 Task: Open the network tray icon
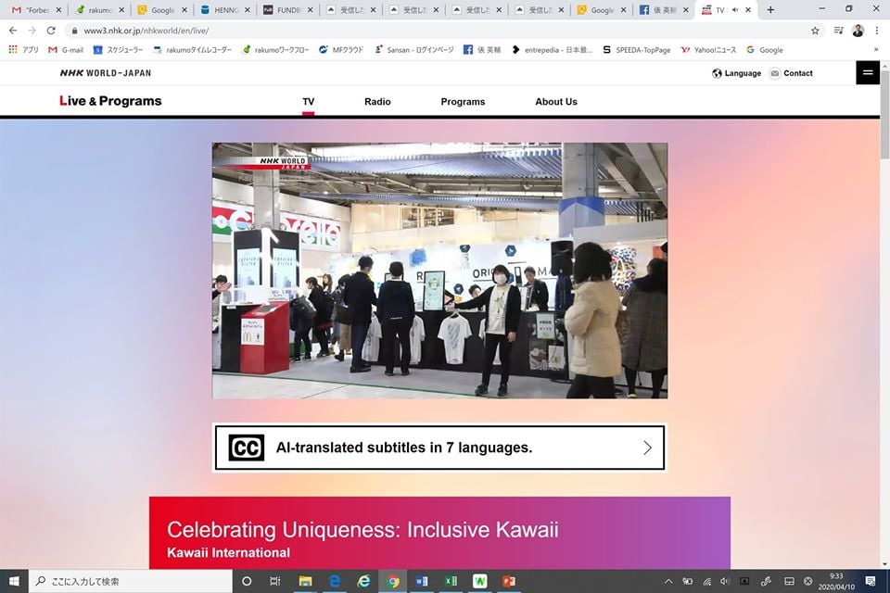pos(706,581)
